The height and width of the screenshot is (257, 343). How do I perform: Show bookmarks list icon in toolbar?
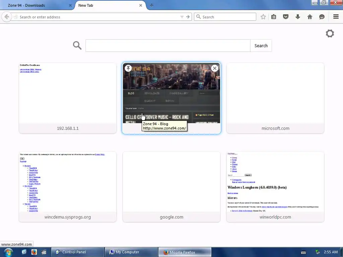pos(274,17)
